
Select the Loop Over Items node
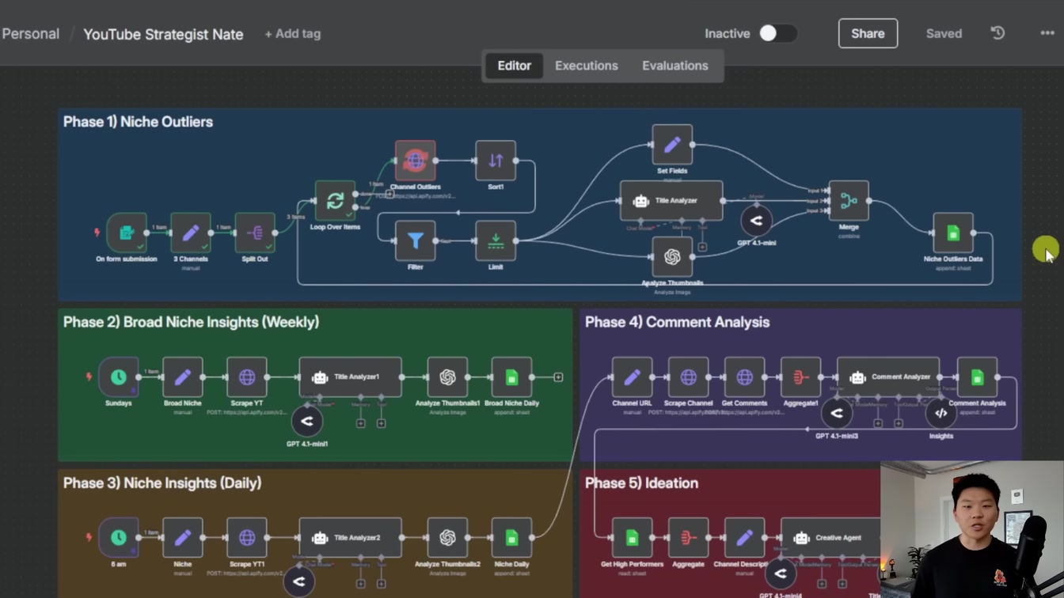coord(335,201)
